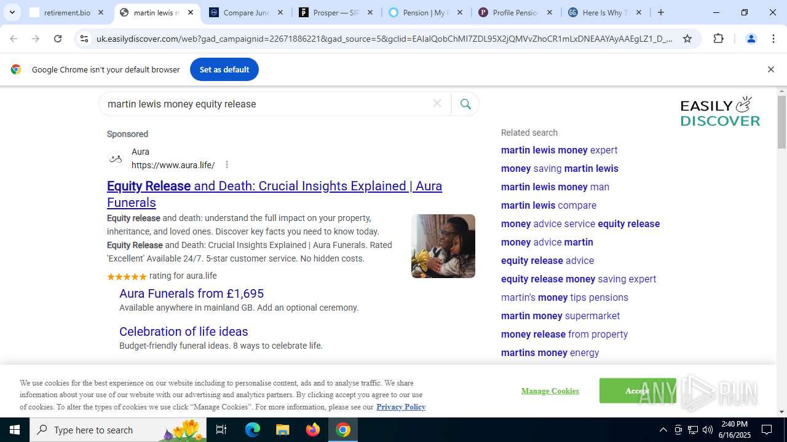Go back to previous page

point(14,39)
